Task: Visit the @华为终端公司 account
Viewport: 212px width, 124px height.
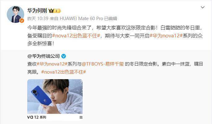Action: click(x=44, y=56)
